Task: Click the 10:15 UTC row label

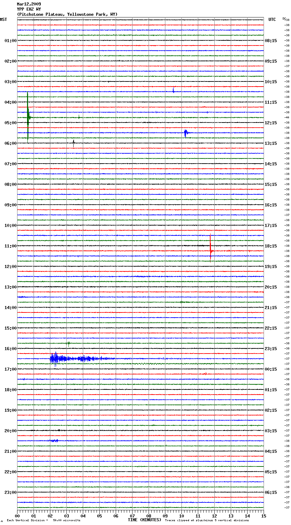Action: 271,82
